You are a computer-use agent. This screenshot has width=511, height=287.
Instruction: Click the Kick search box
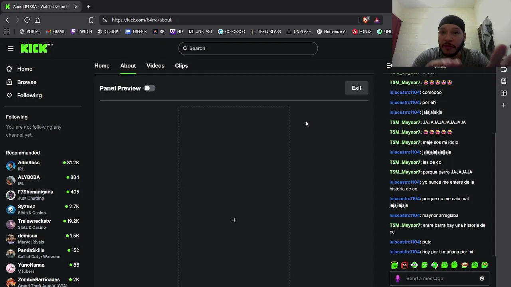[248, 48]
